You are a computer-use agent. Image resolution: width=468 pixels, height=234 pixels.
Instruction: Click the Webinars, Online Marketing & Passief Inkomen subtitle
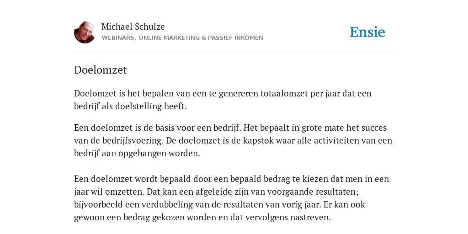pos(182,38)
